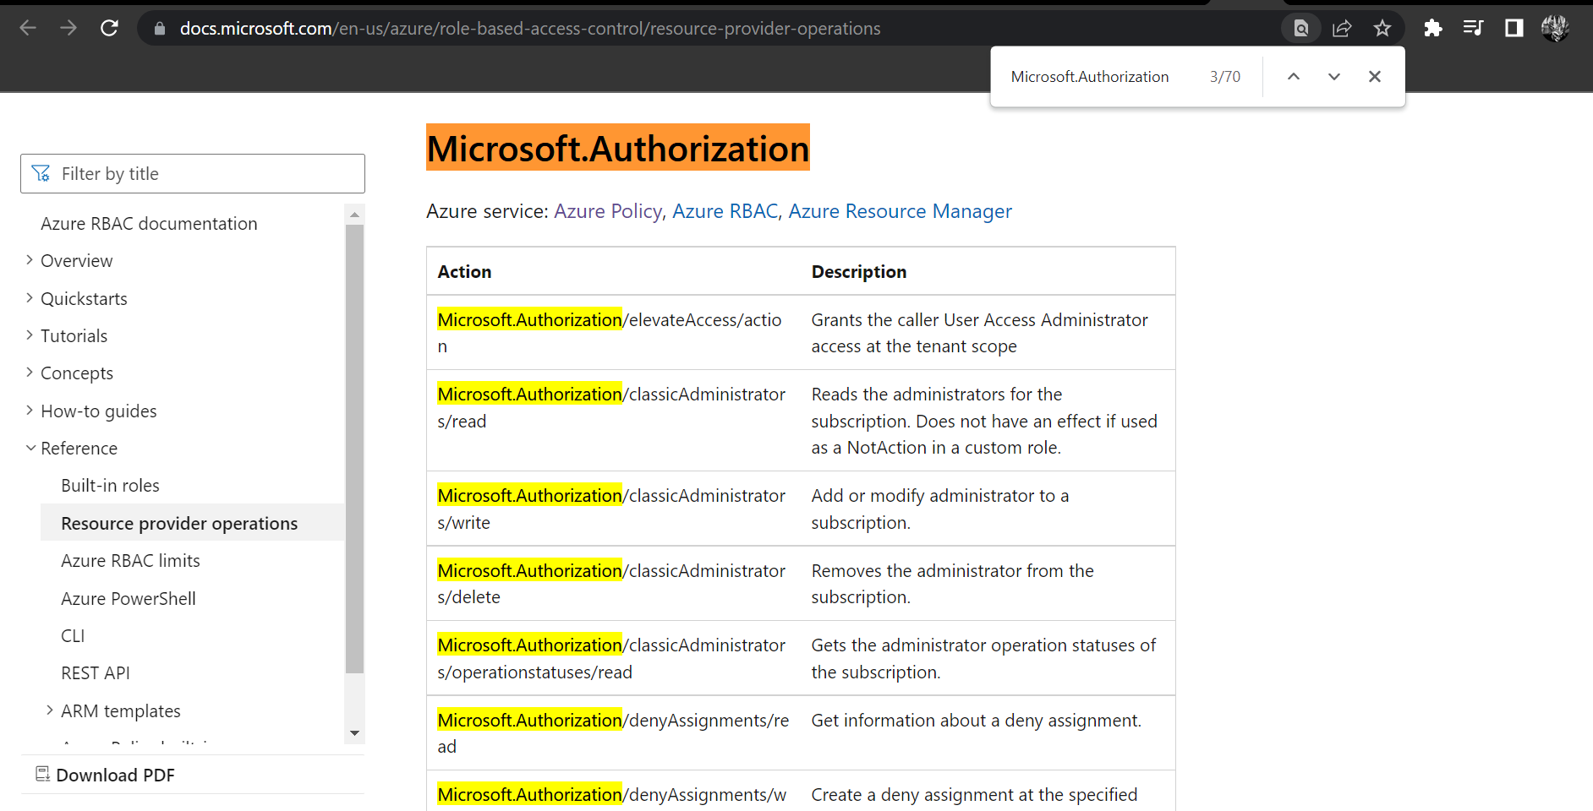Image resolution: width=1593 pixels, height=811 pixels.
Task: Click the sidebar scrollbar thumb
Action: [x=355, y=448]
